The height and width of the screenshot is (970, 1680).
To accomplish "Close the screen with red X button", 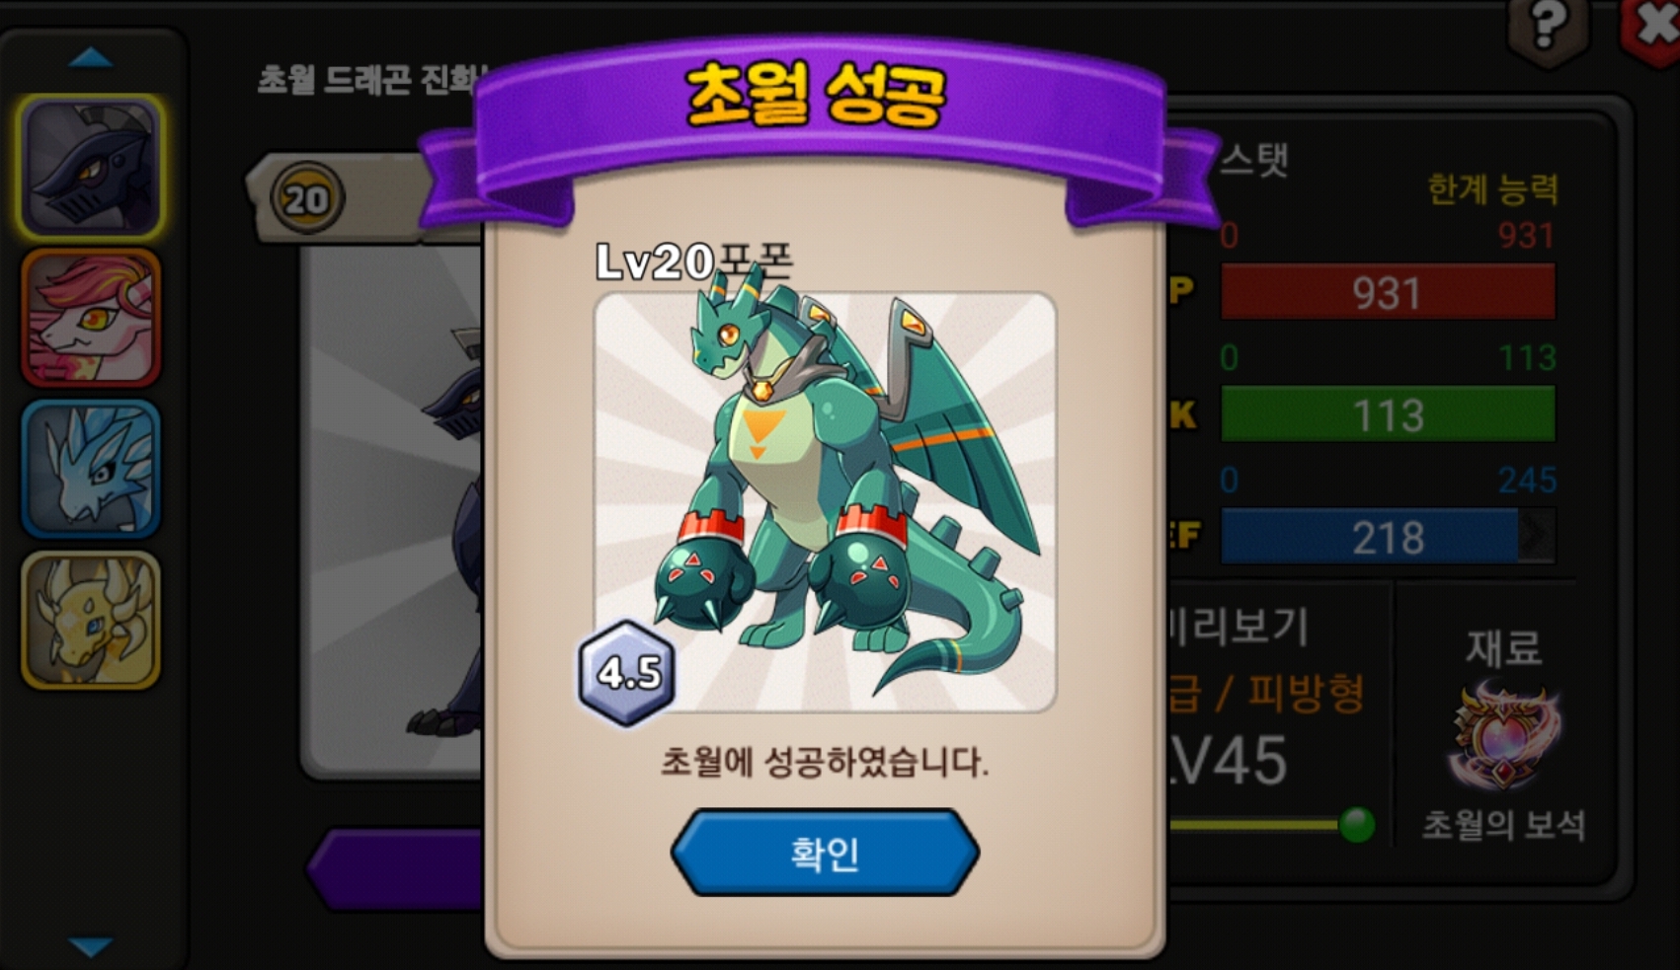I will [x=1653, y=30].
